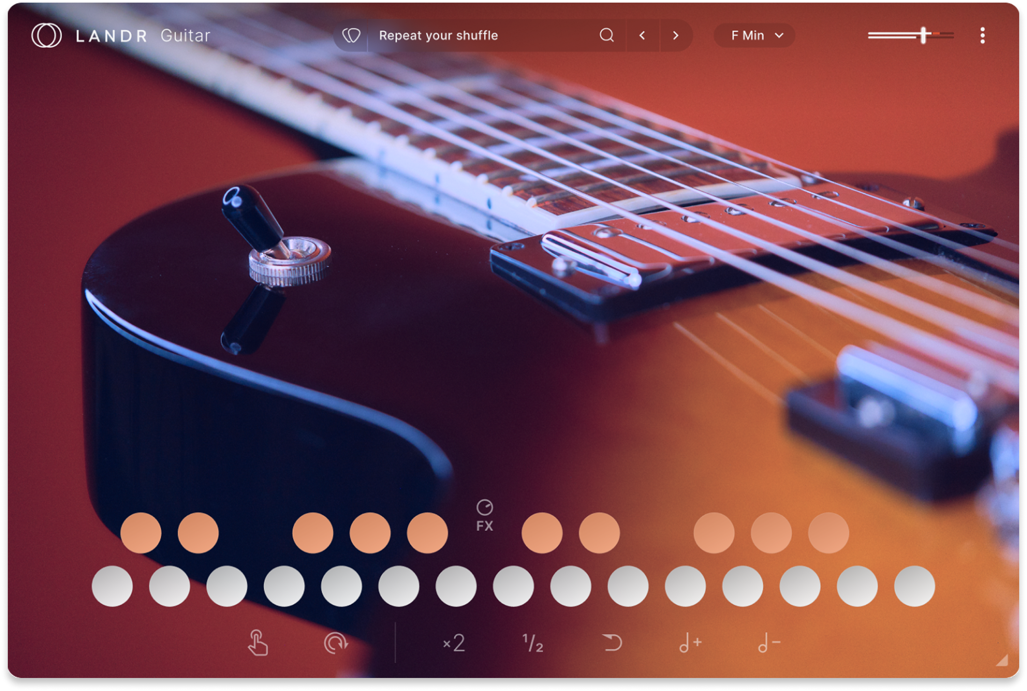Adjust the master volume slider

coord(923,35)
